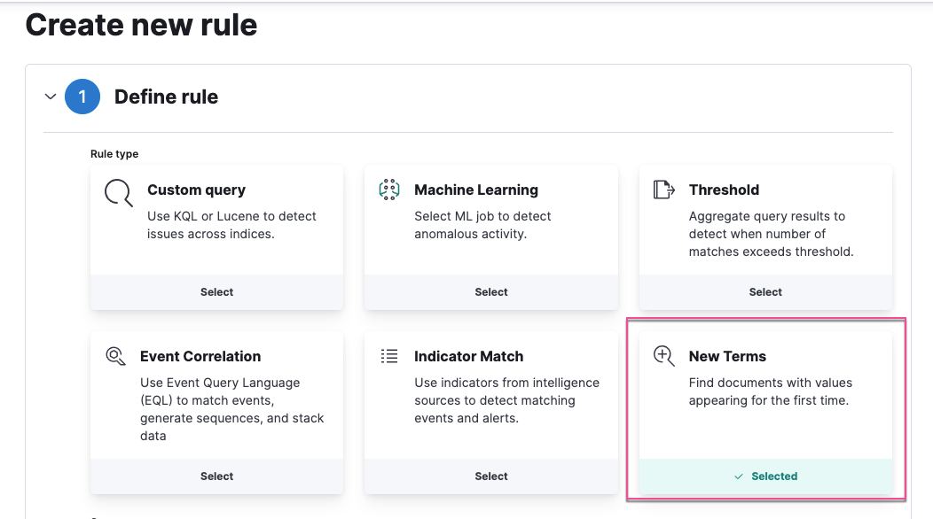Select the Machine Learning rule type
This screenshot has height=519, width=933.
(x=490, y=292)
